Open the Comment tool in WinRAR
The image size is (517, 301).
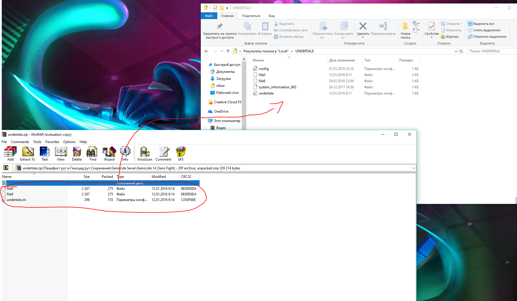(163, 154)
